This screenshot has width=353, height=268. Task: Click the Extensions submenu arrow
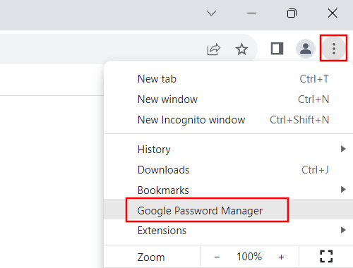pos(343,230)
